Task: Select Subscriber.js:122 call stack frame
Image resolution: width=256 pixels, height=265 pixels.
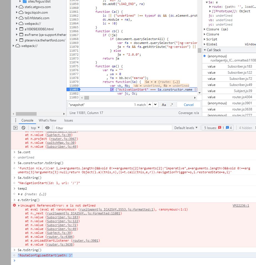Action: (229, 73)
